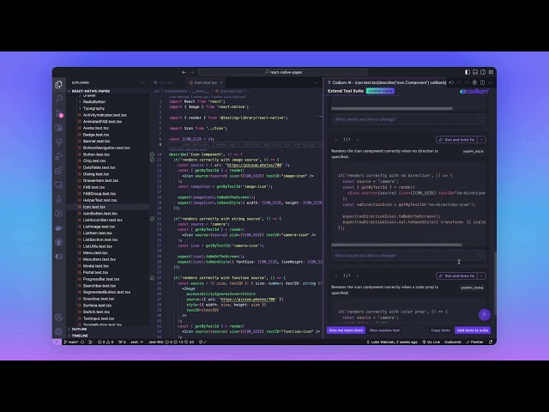Open ListAccordion.test.tsx in the explorer
This screenshot has height=412, width=549.
pyautogui.click(x=103, y=220)
